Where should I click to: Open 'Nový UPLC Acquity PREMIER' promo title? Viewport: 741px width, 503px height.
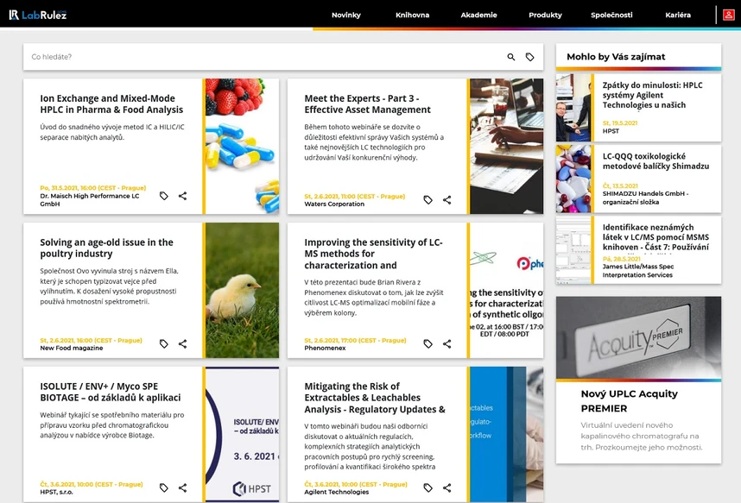(x=629, y=401)
